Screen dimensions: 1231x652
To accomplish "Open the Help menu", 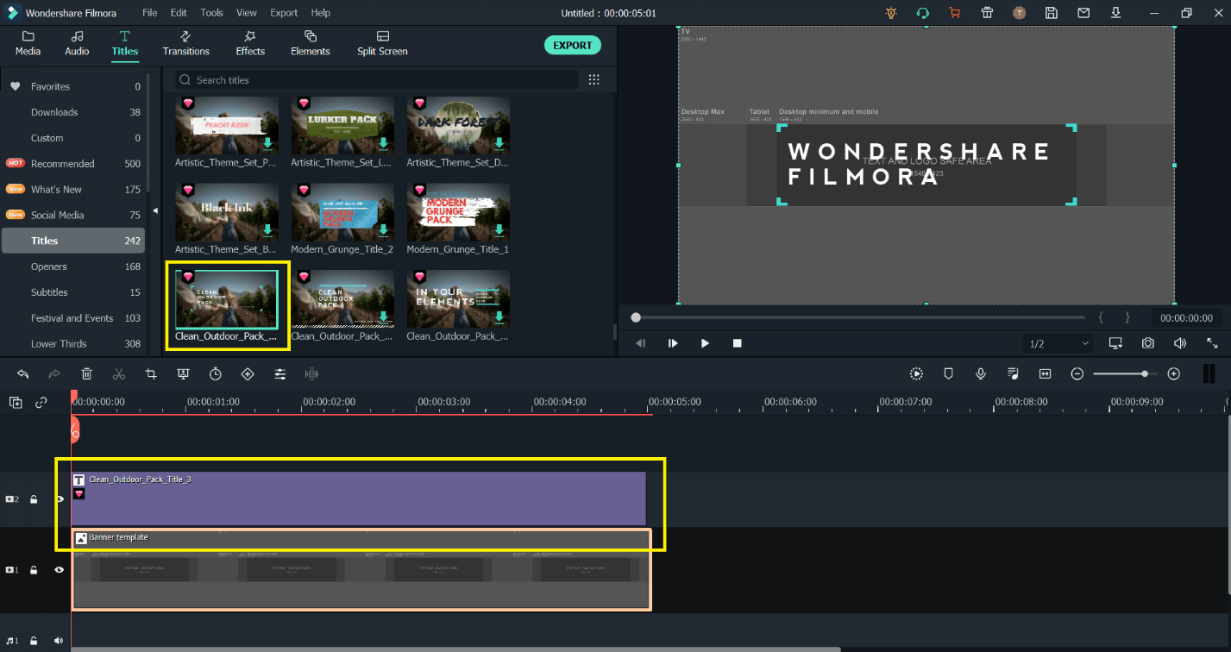I will [x=321, y=13].
